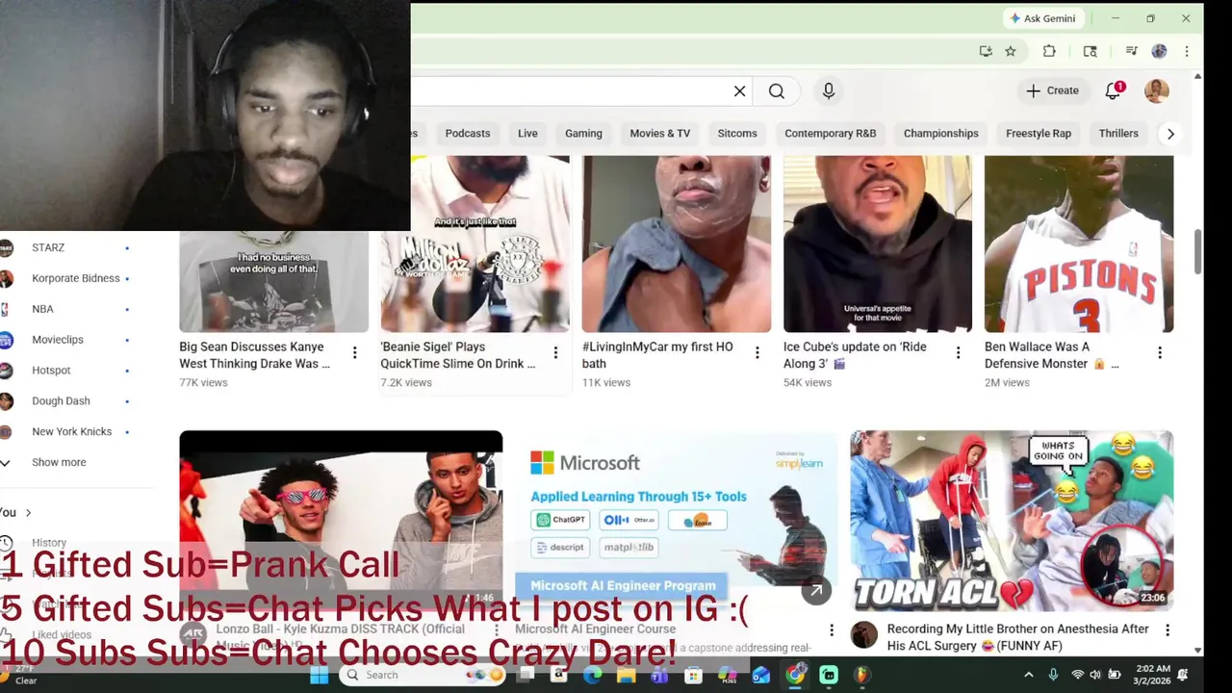Click the magnifier search button
Screen dimensions: 1232x693
(777, 91)
